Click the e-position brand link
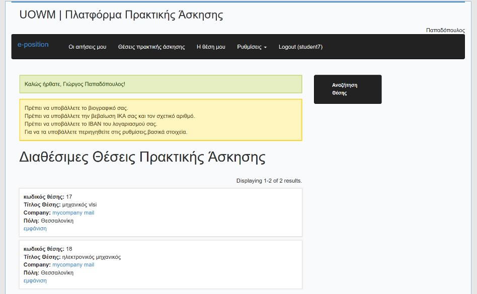The image size is (477, 294). 33,44
